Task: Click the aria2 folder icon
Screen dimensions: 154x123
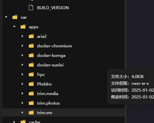Action: click(31, 36)
